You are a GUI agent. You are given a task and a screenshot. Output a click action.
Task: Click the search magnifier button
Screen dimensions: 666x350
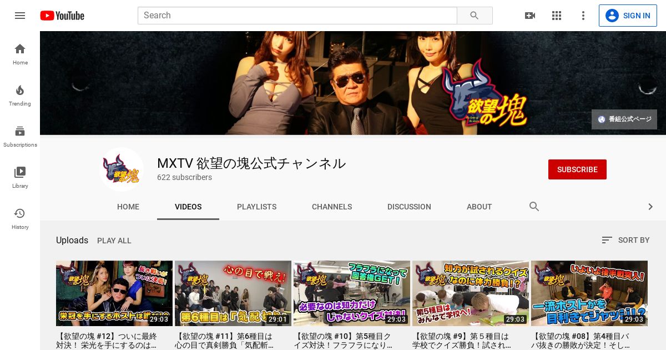(475, 16)
